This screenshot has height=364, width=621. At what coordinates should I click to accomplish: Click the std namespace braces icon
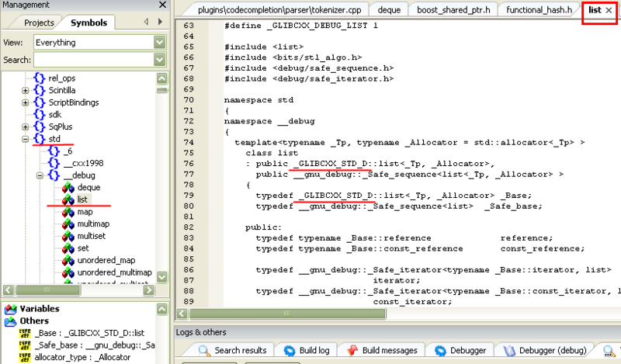(x=40, y=139)
